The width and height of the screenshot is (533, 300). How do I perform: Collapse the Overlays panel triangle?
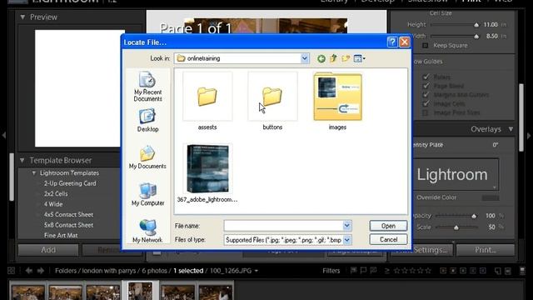click(511, 129)
